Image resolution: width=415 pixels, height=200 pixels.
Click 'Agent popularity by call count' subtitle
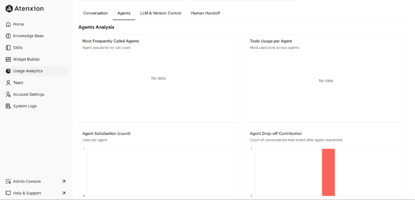(106, 47)
